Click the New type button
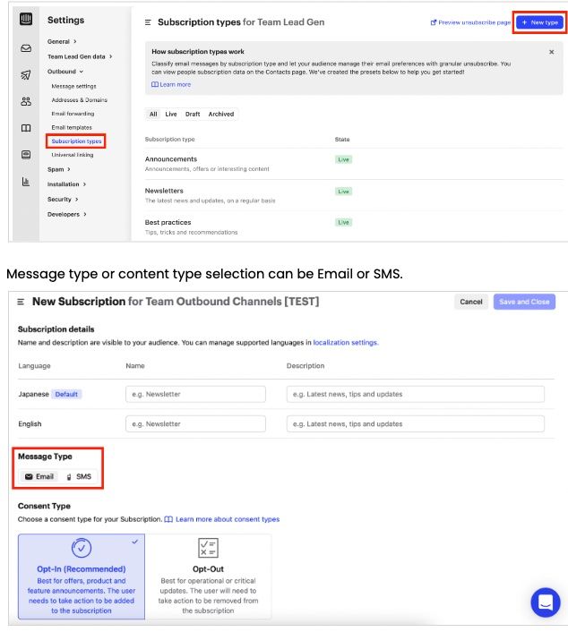568x632 pixels. click(x=539, y=22)
